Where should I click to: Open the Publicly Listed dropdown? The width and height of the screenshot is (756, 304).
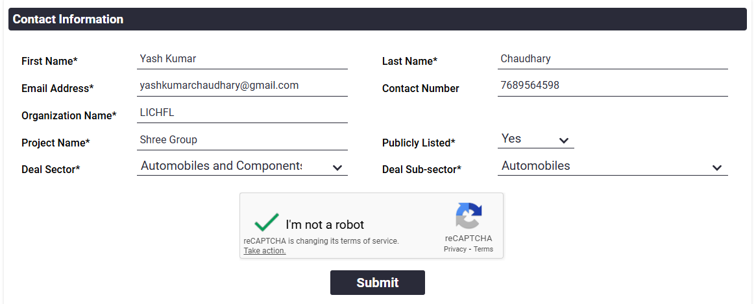(535, 139)
